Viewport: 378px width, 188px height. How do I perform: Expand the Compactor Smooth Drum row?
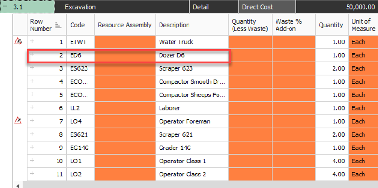tap(32, 81)
